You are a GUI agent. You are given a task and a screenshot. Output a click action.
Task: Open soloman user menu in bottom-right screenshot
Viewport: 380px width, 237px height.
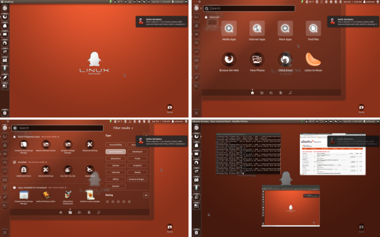pos(369,121)
